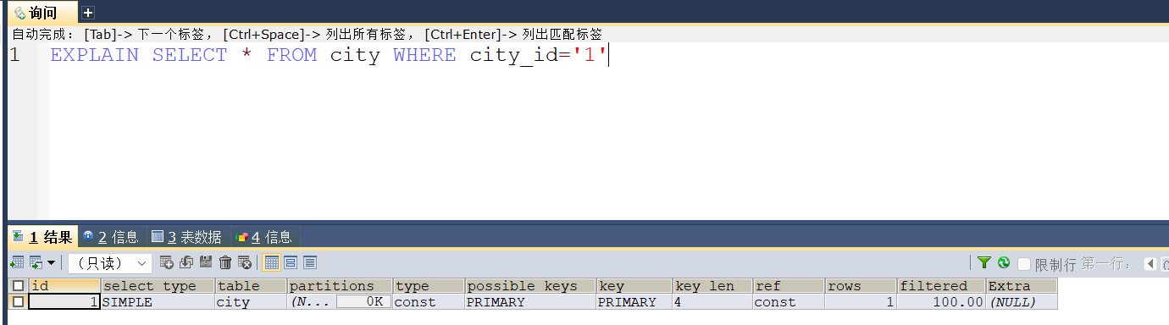
Task: Select the SIMPLE cell
Action: tap(158, 302)
